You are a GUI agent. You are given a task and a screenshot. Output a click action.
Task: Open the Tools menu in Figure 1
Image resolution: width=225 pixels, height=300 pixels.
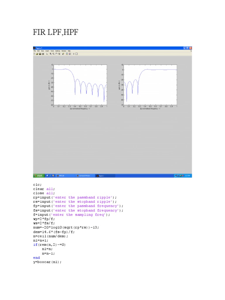coord(52,51)
